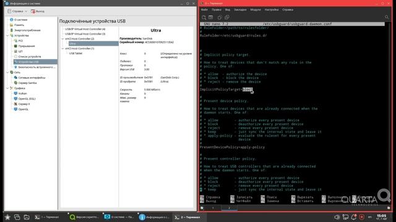Switch to '1 — Терминал' taskbar entry

click(x=47, y=217)
